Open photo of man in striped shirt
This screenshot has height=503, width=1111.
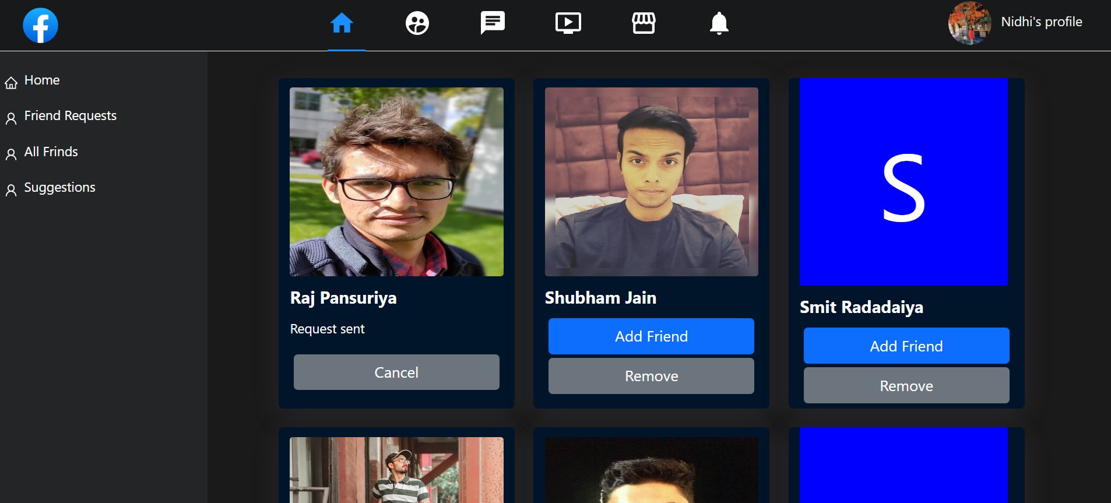(x=396, y=470)
